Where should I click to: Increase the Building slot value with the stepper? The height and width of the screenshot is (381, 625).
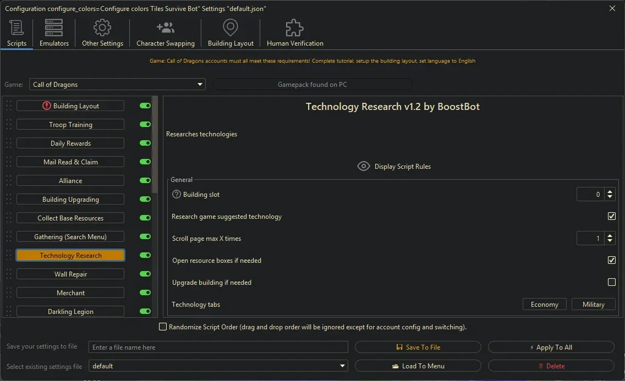610,191
